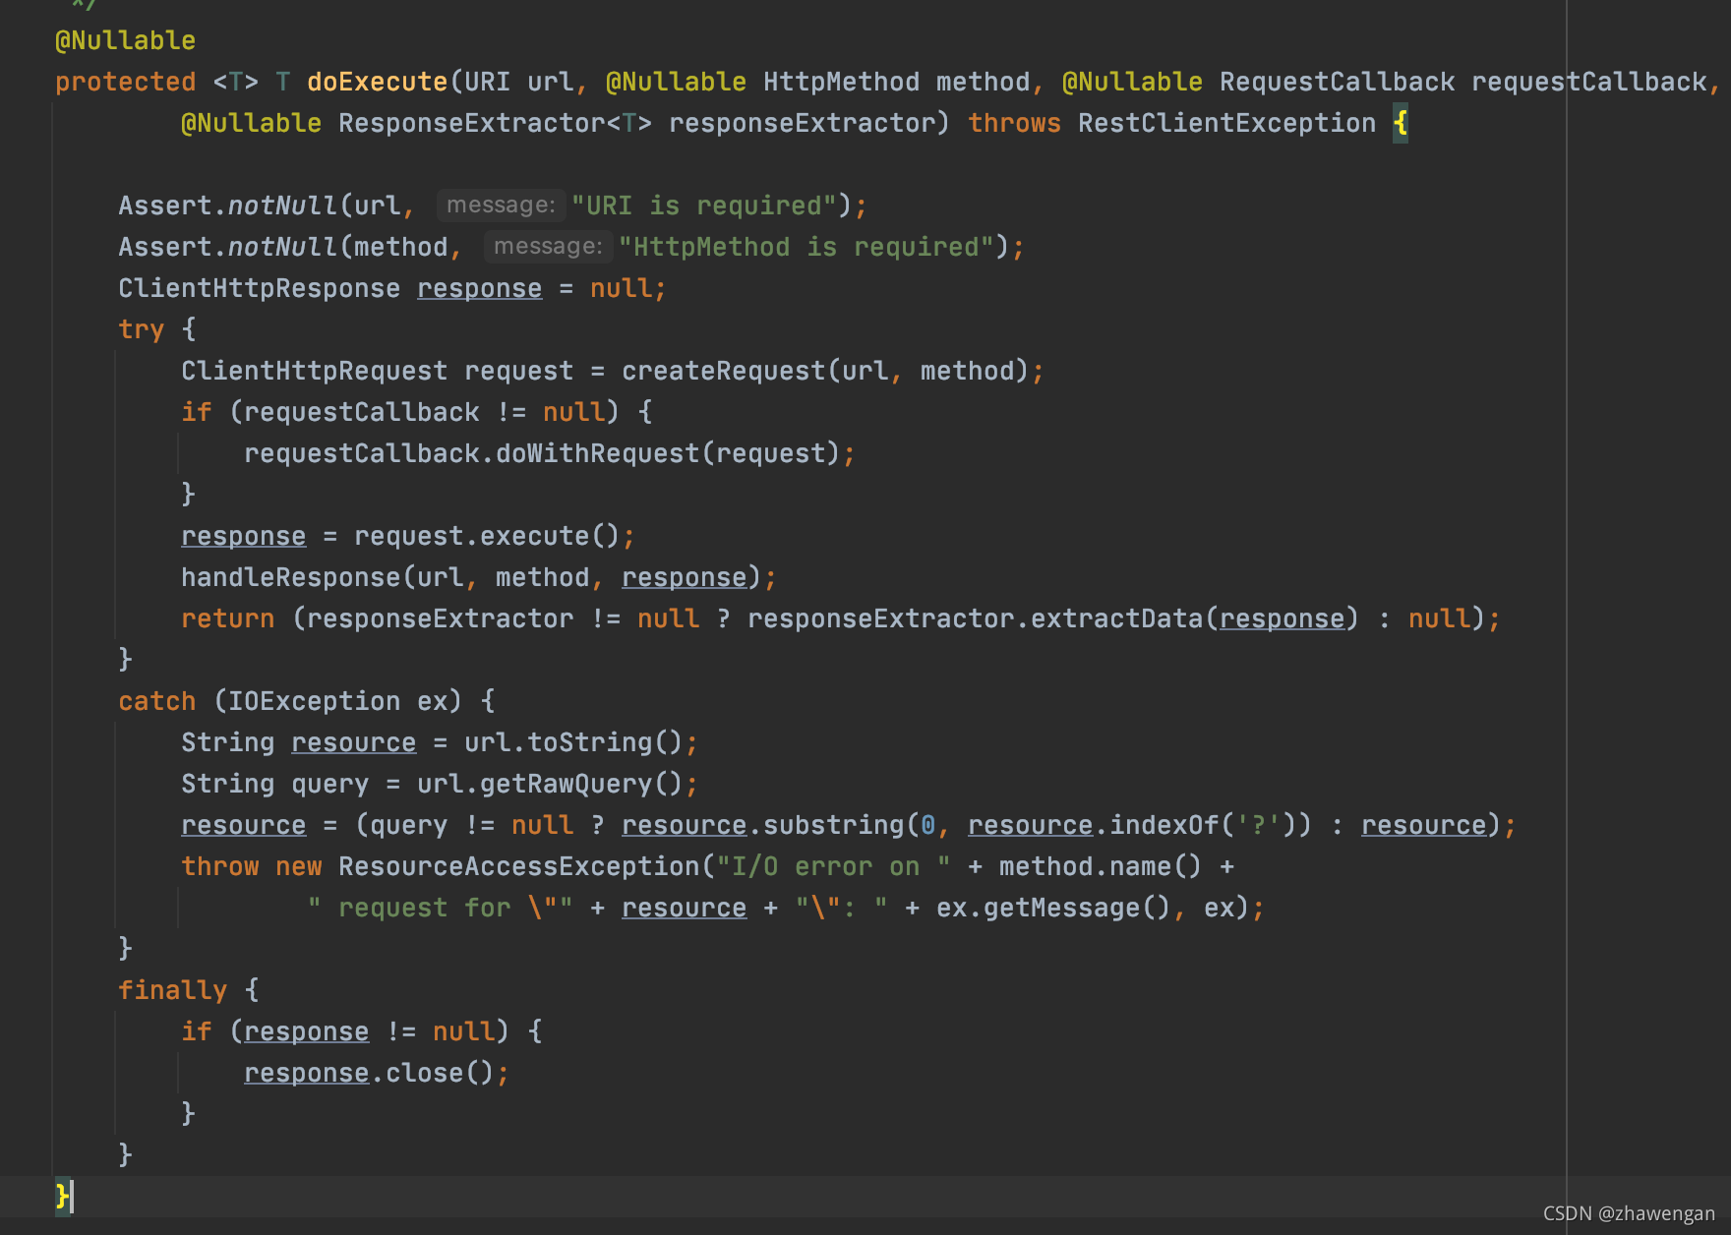This screenshot has width=1731, height=1235.
Task: Click the getRawQuery method call
Action: [x=566, y=784]
